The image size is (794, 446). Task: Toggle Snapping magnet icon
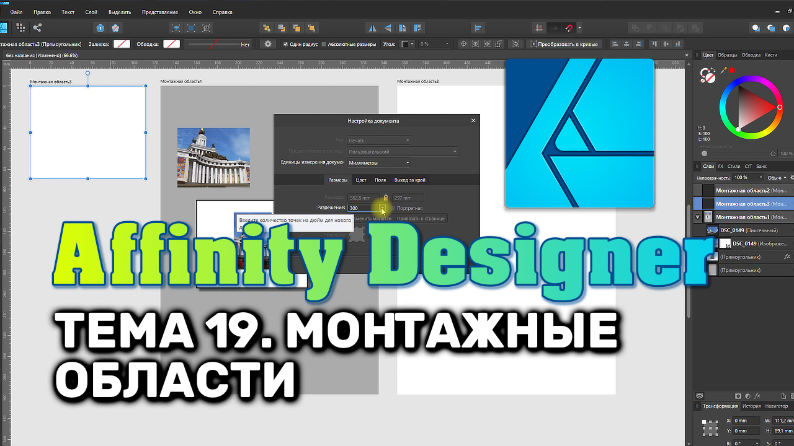[569, 28]
